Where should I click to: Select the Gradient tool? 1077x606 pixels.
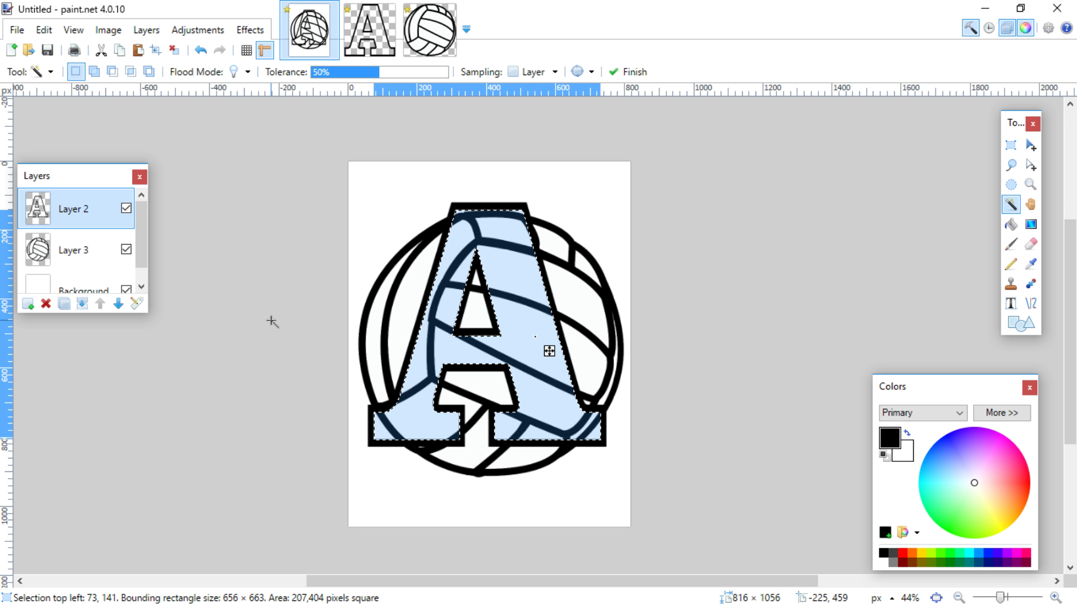1031,224
